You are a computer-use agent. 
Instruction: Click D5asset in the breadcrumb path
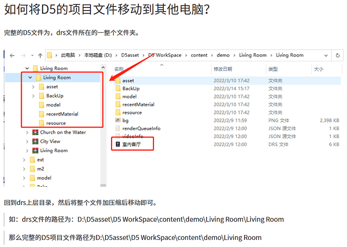(x=131, y=55)
